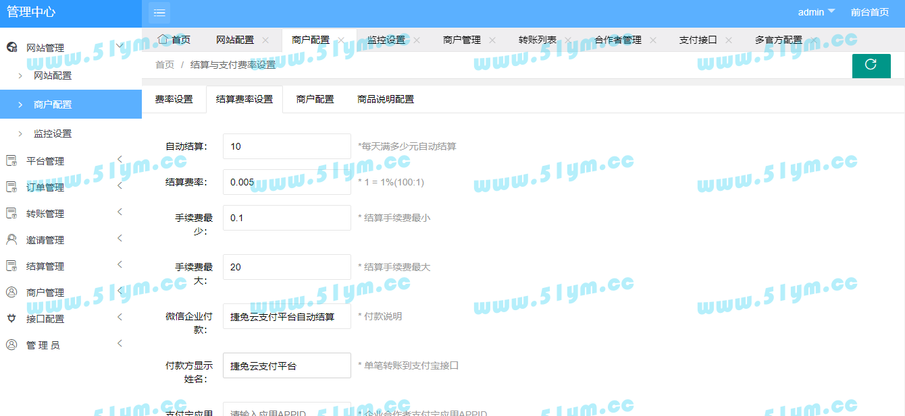Close the 监控设置 tab

(x=417, y=40)
